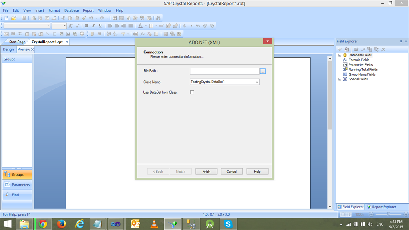Click the percent format icon
Image resolution: width=409 pixels, height=230 pixels.
198,26
